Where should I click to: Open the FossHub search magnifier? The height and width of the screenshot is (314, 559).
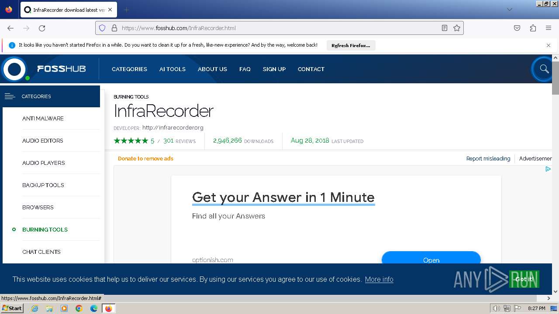click(x=544, y=69)
